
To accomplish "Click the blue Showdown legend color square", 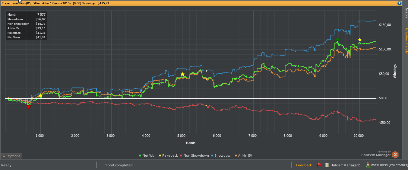I will tap(212, 156).
